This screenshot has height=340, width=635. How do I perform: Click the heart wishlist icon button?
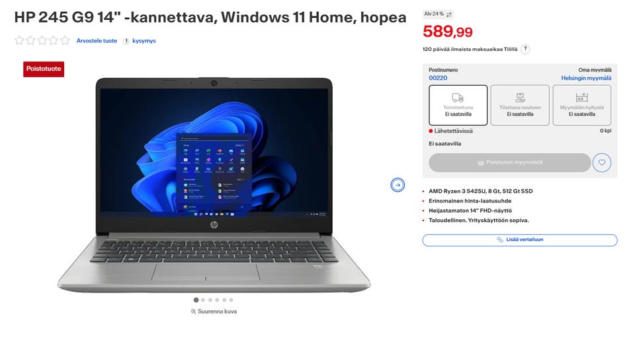pos(601,162)
